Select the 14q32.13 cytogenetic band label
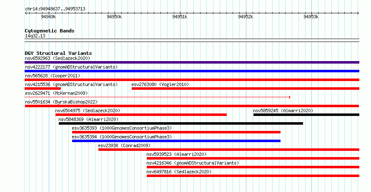 click(35, 36)
